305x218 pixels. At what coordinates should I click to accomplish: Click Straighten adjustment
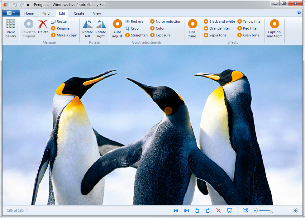tap(136, 35)
